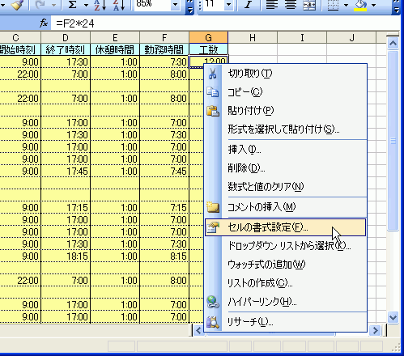Click horizontal scrollbar right arrow
This screenshot has height=356, width=404.
point(375,330)
